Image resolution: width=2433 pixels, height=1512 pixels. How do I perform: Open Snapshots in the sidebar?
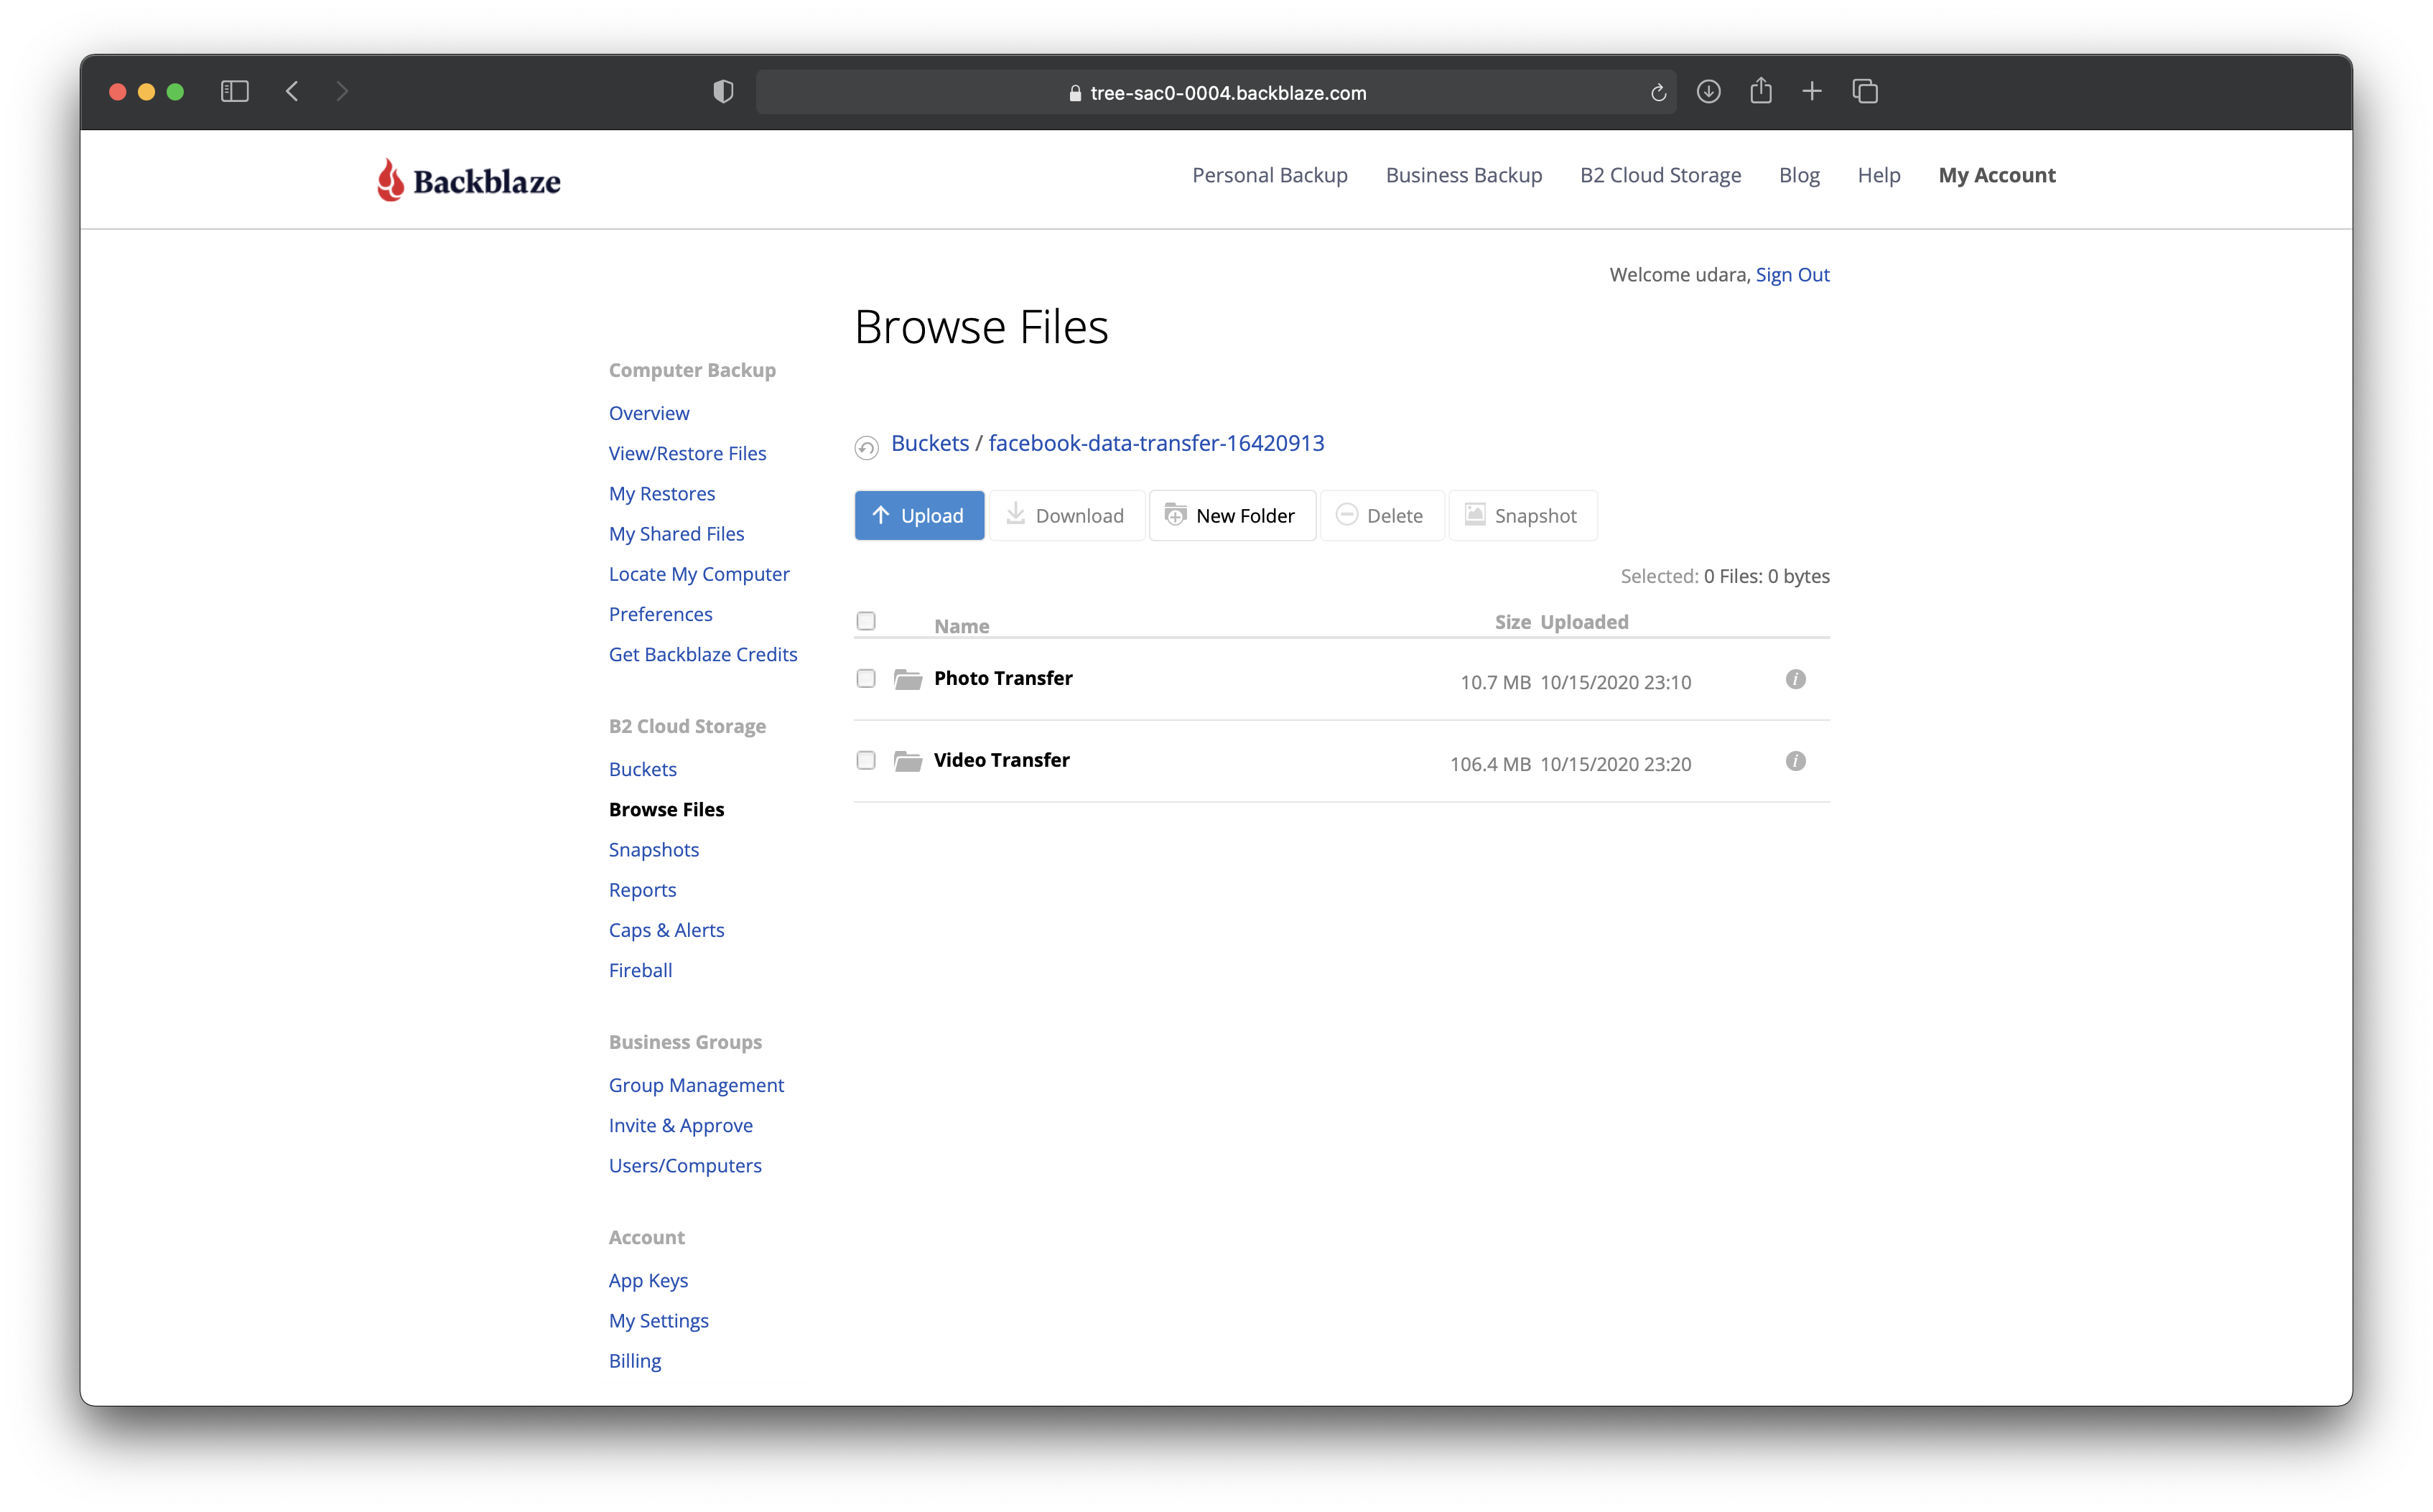[x=653, y=849]
